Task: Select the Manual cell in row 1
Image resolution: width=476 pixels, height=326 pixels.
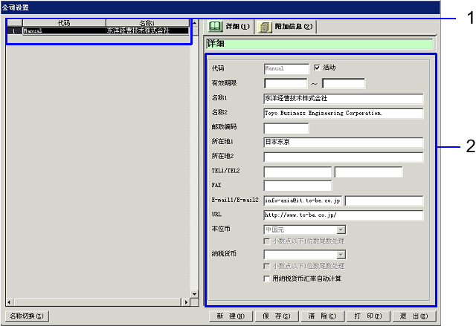Action: (64, 30)
